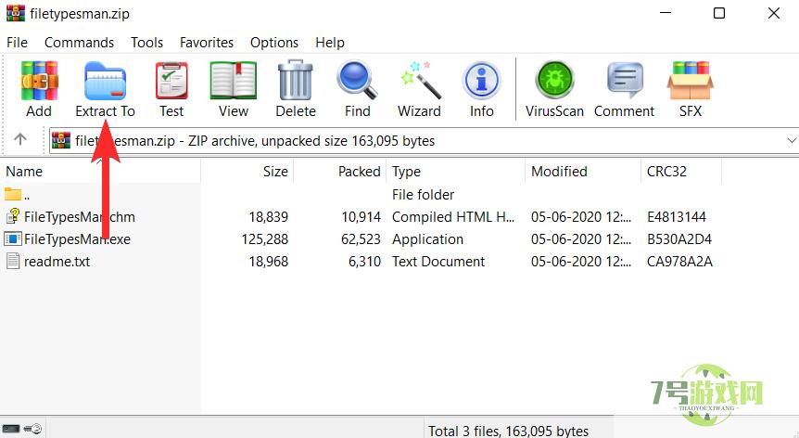
Task: Open the Favorites menu
Action: (207, 43)
